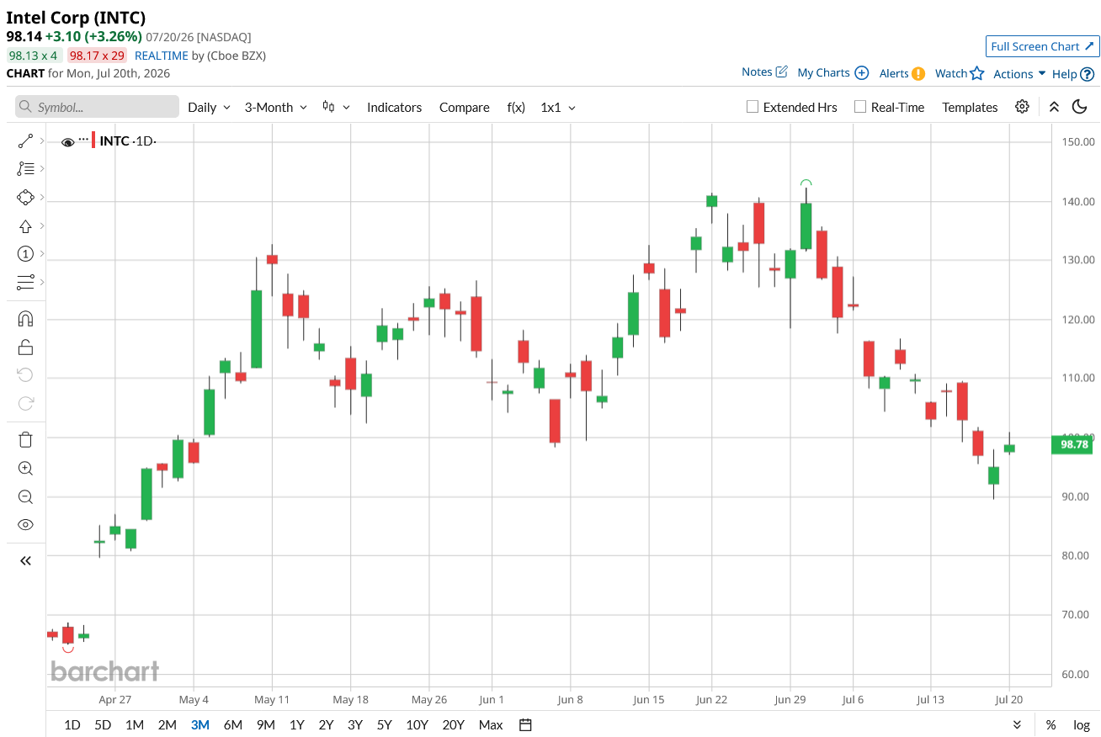Screen dimensions: 1101x737
Task: Click the Full Screen Chart button
Action: coord(1042,46)
